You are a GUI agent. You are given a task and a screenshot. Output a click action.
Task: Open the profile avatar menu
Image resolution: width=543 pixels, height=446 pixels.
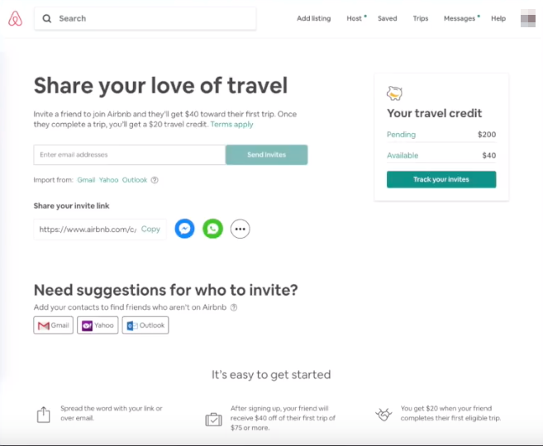click(x=528, y=18)
